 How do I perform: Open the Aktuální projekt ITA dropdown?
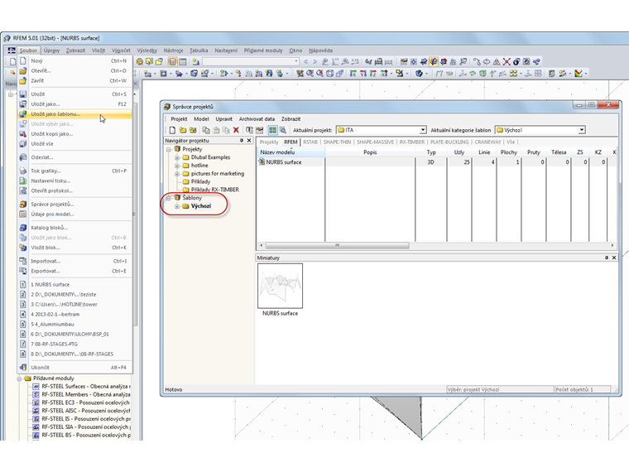[422, 130]
